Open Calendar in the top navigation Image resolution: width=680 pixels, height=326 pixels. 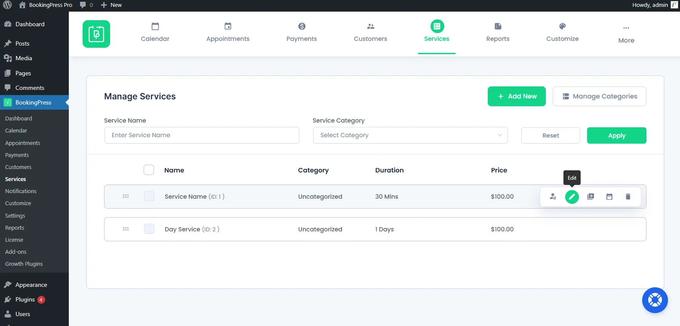click(x=155, y=33)
